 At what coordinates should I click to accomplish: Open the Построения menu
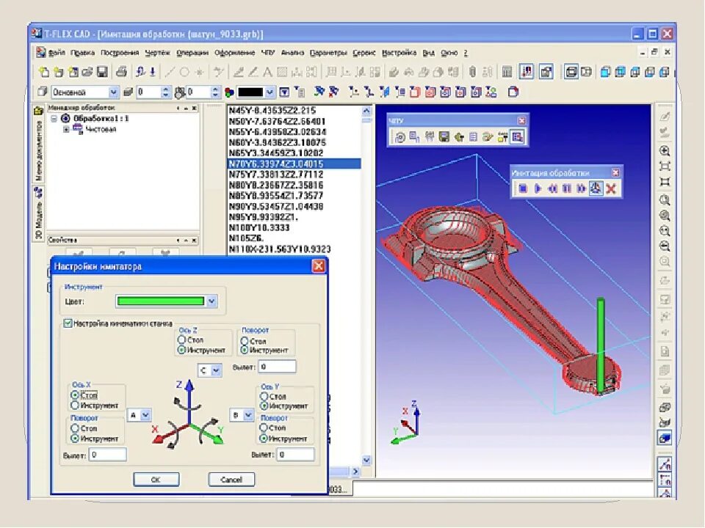tap(120, 53)
